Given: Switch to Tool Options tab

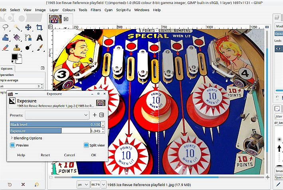Looking at the screenshot, I should click(7, 69).
